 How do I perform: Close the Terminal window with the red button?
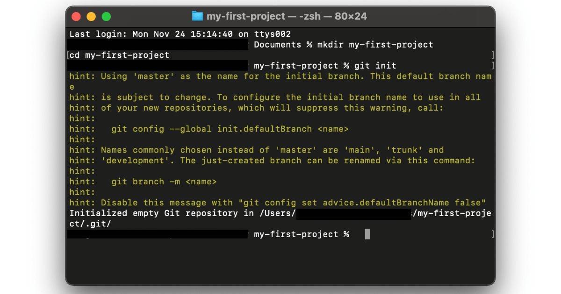pyautogui.click(x=76, y=17)
